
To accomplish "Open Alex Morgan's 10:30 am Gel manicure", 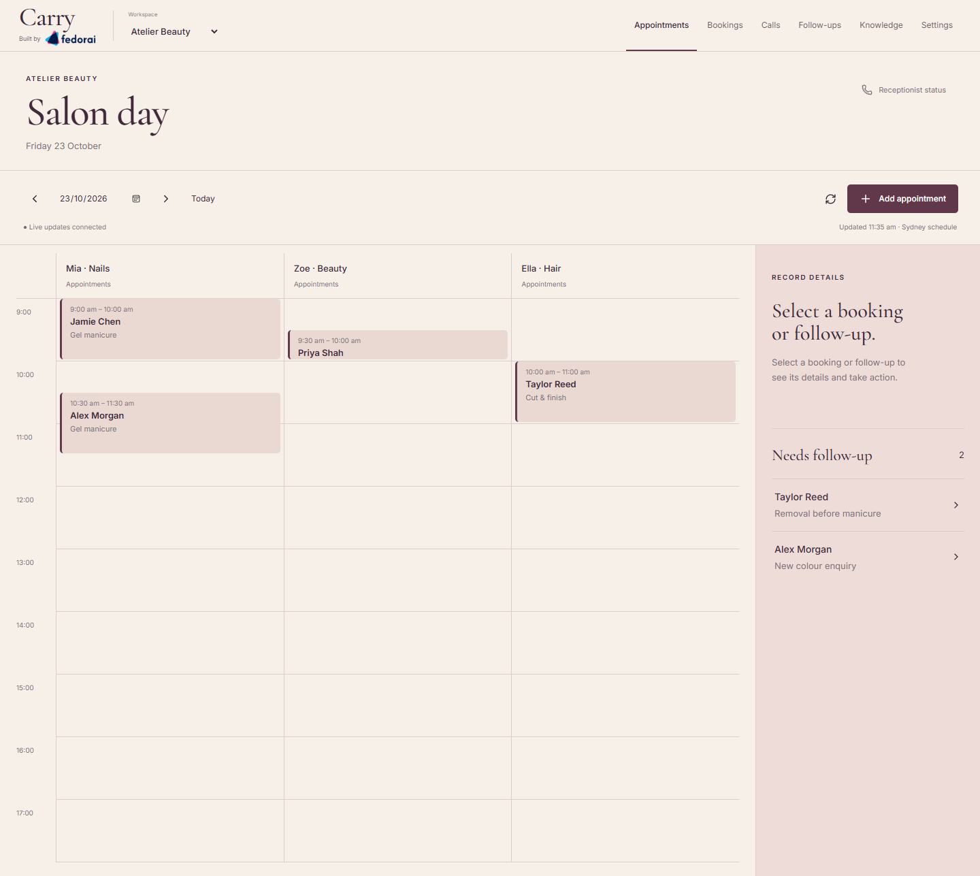I will (170, 423).
